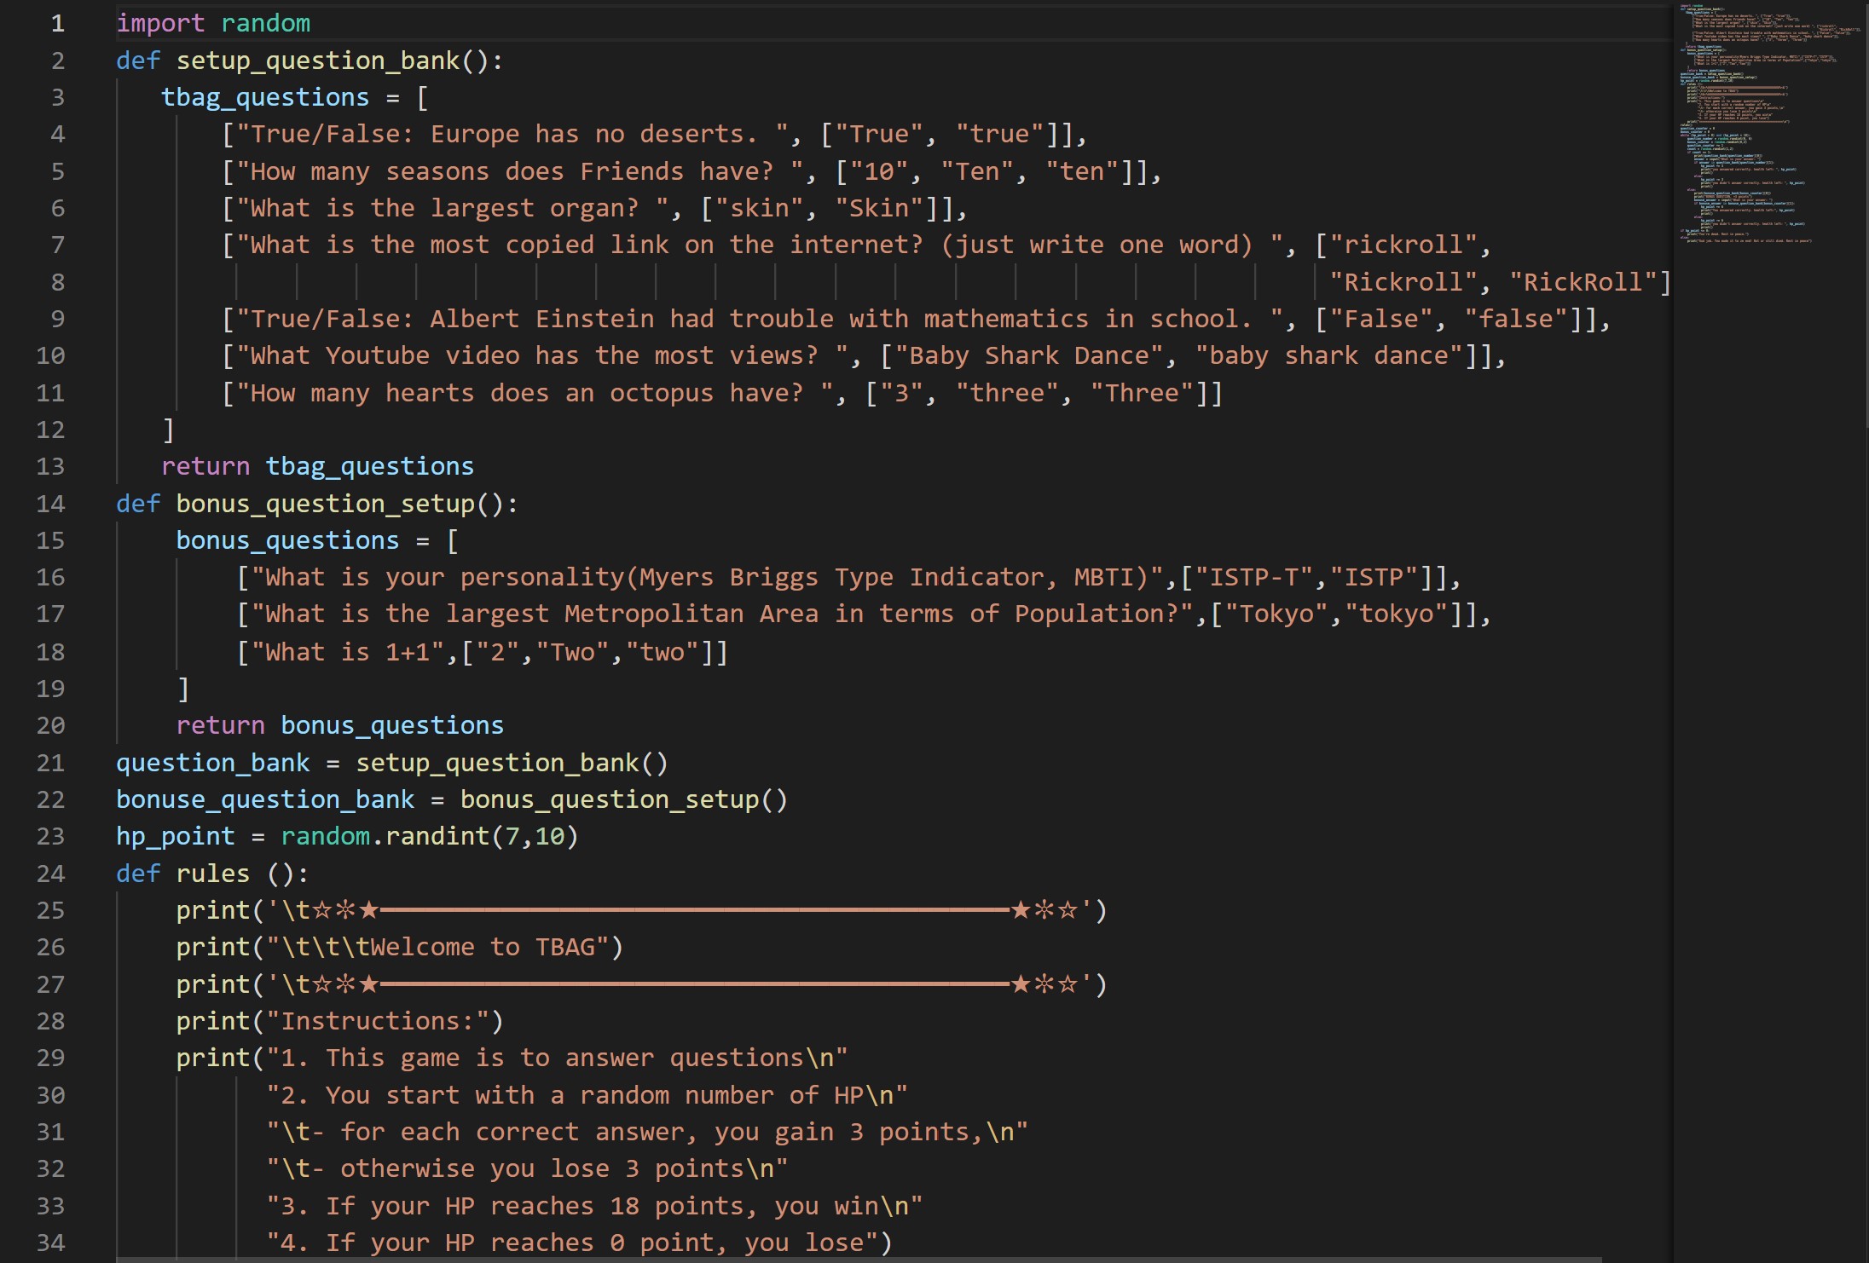Viewport: 1869px width, 1263px height.
Task: Click the tbag_questions variable on line 3
Action: click(x=265, y=97)
